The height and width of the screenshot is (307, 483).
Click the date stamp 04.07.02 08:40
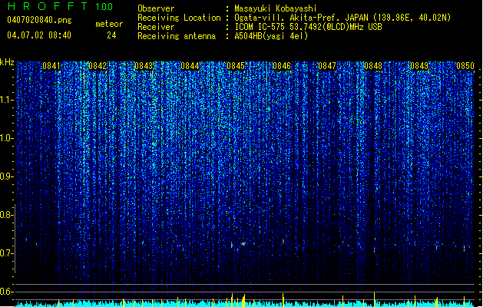39,35
